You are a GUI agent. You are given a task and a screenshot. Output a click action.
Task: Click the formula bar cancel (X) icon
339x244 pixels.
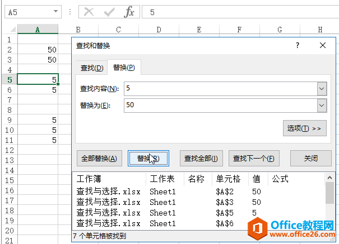89,12
